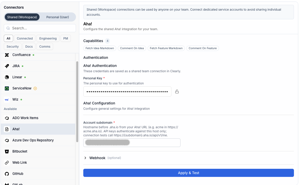
Task: Click the JIRA connector icon
Action: (7, 66)
